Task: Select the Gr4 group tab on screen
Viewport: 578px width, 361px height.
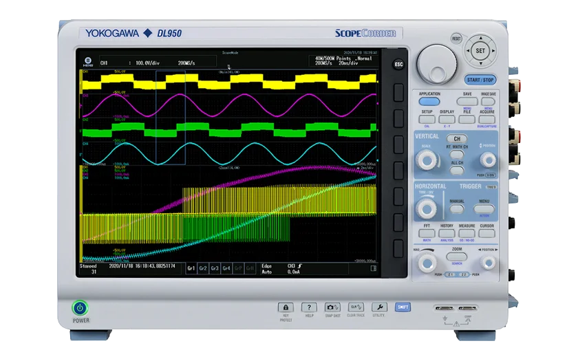Action: tap(226, 269)
